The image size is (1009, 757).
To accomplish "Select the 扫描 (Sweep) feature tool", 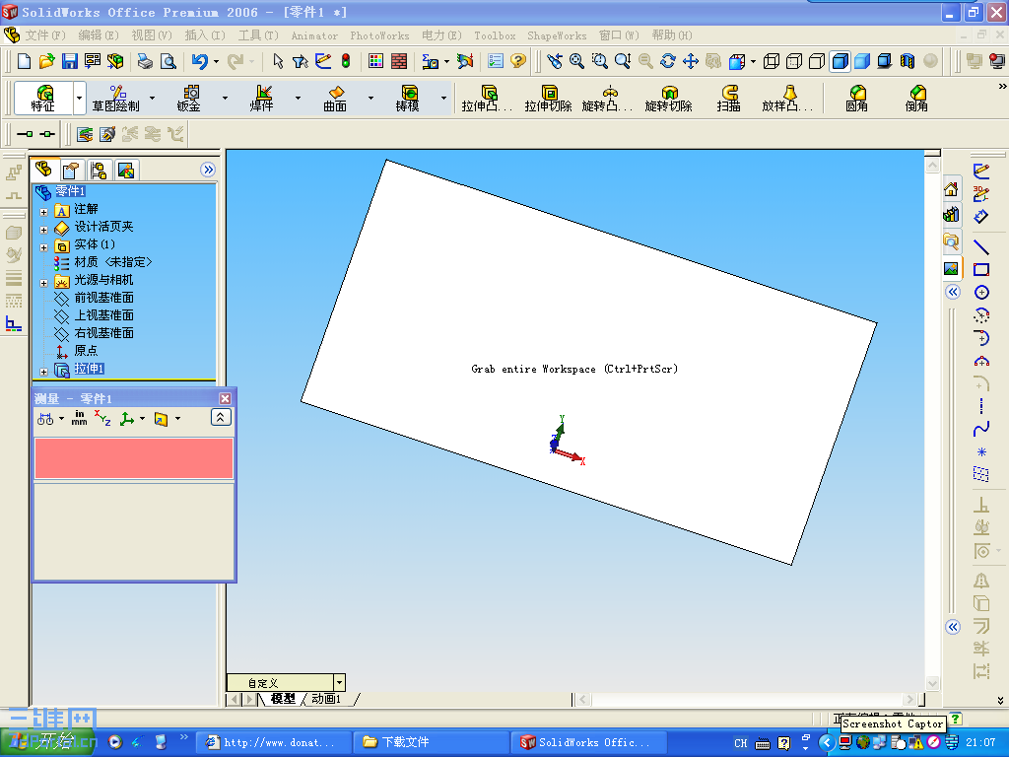I will (729, 99).
